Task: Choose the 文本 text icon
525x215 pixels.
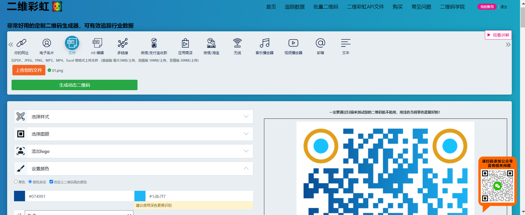Action: point(346,43)
